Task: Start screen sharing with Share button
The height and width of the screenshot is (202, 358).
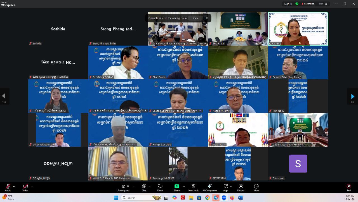Action: click(x=177, y=188)
